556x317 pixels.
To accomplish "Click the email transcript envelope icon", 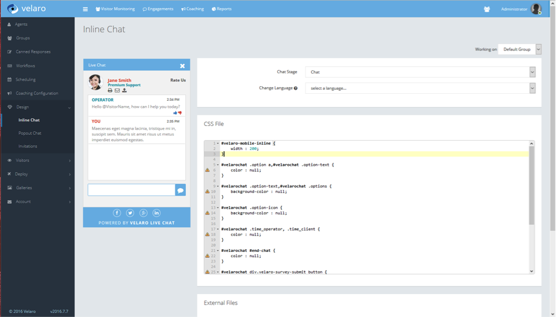I will pyautogui.click(x=117, y=90).
